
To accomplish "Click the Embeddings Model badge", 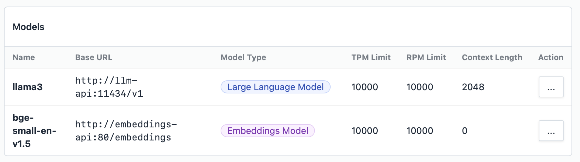I will point(267,131).
